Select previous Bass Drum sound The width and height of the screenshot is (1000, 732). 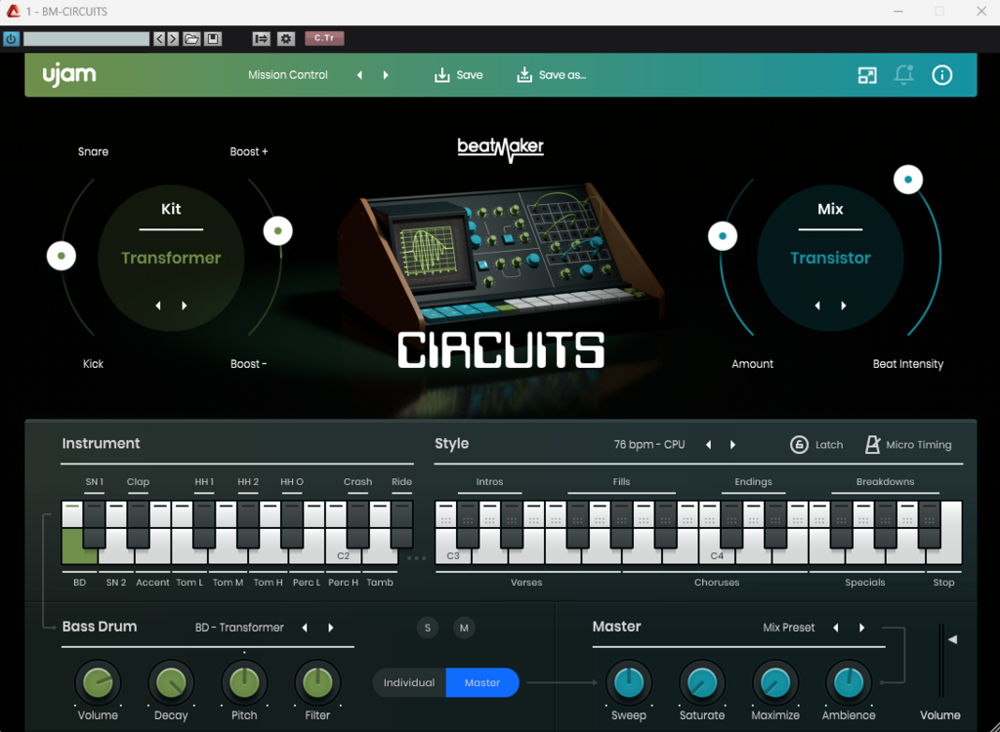(305, 628)
